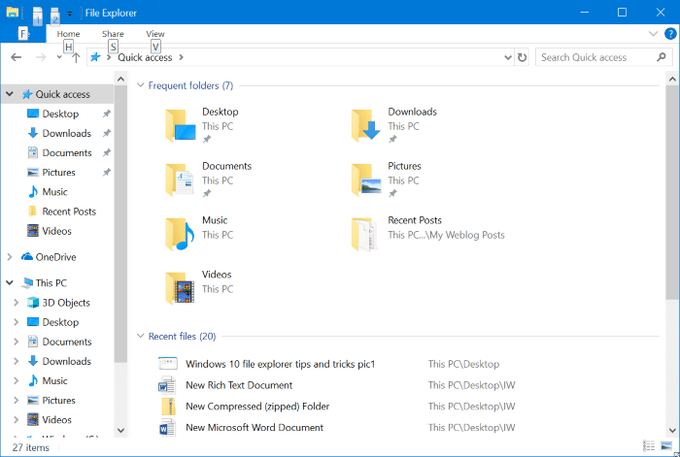
Task: Select the Documents frequent folder icon
Action: [x=181, y=180]
